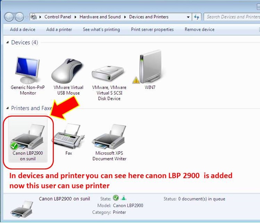Click the details pane printer thumbnail

click(22, 209)
